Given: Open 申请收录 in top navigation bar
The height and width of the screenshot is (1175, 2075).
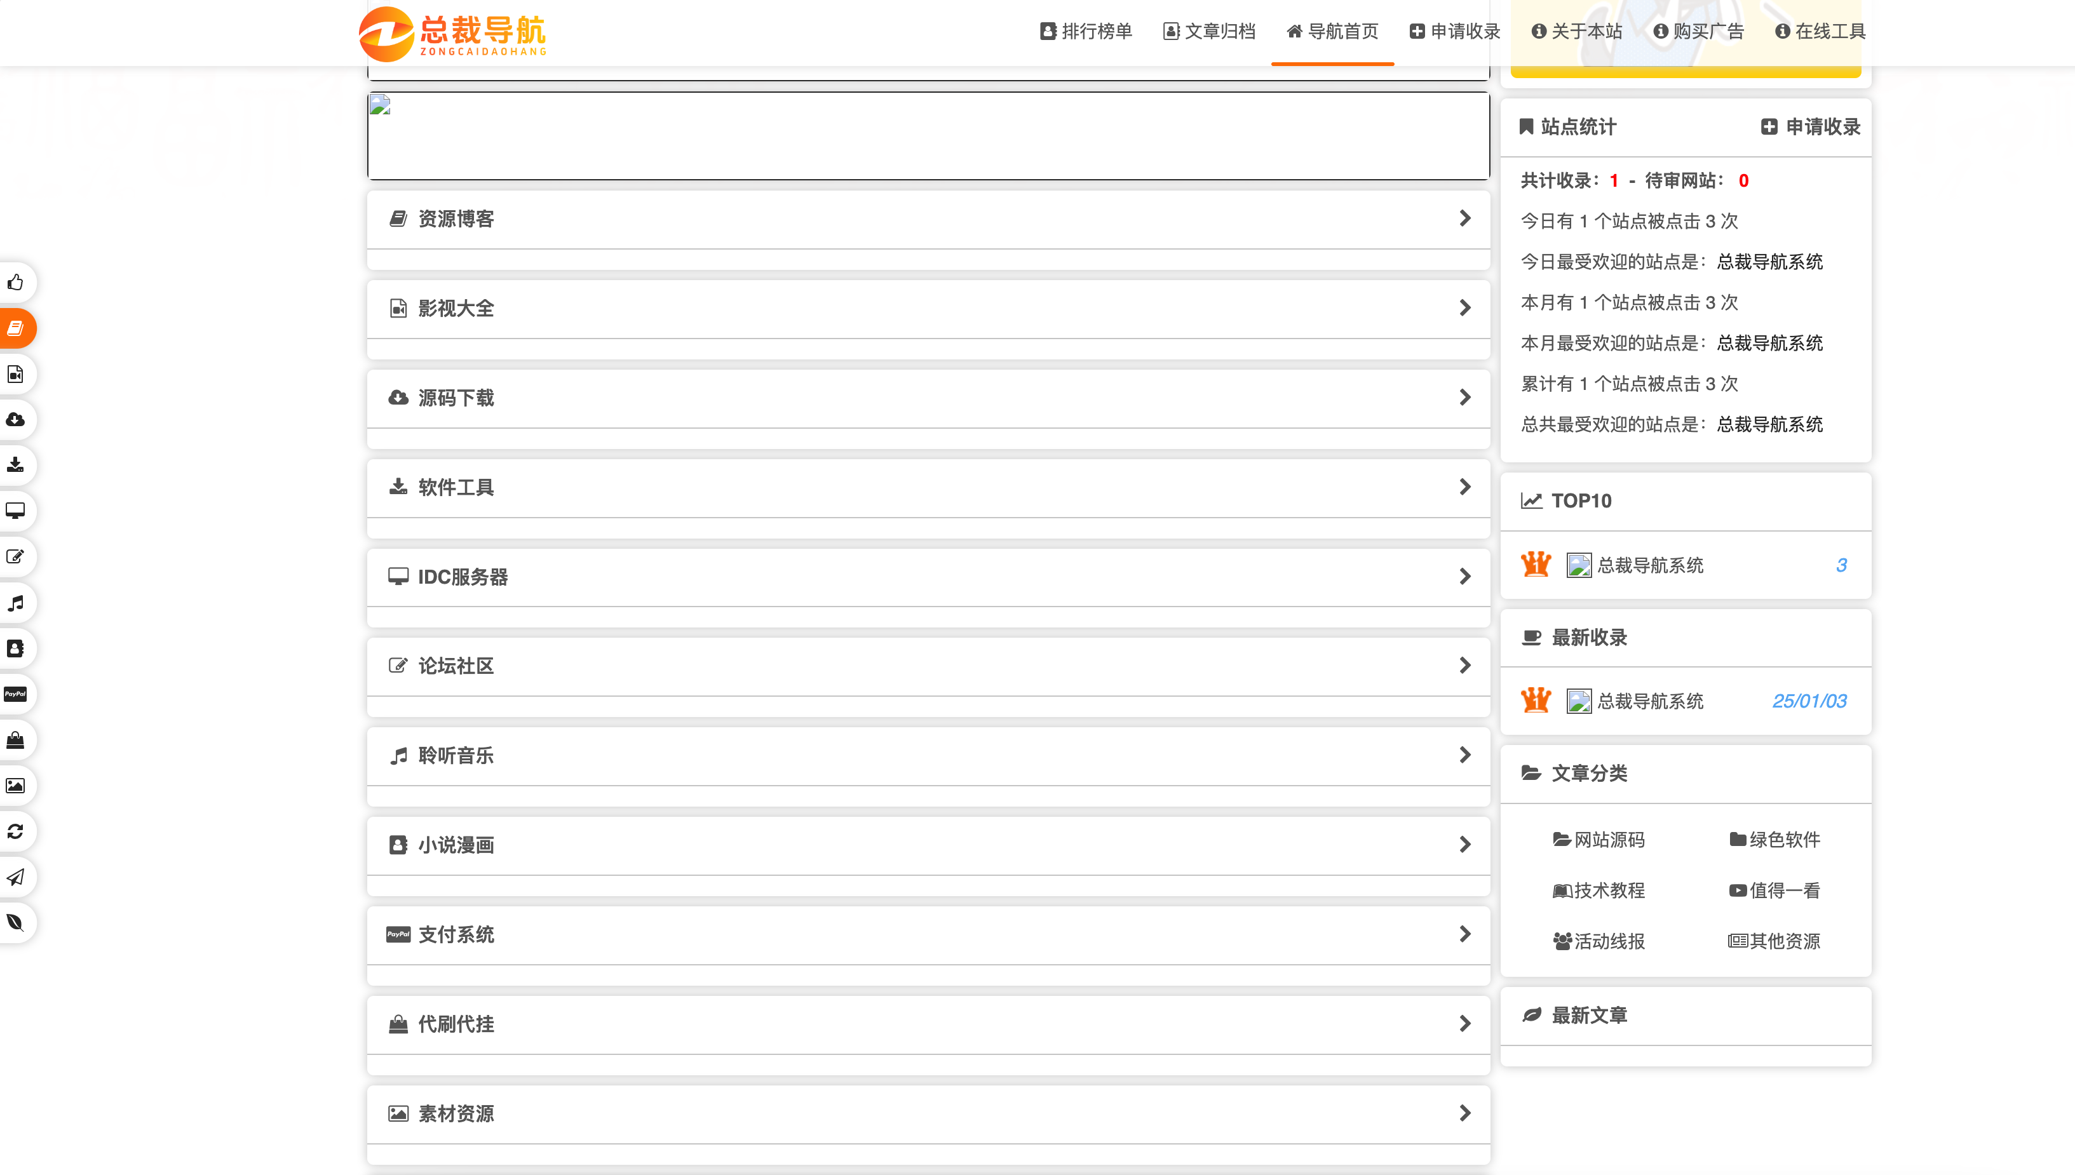Looking at the screenshot, I should pyautogui.click(x=1454, y=32).
